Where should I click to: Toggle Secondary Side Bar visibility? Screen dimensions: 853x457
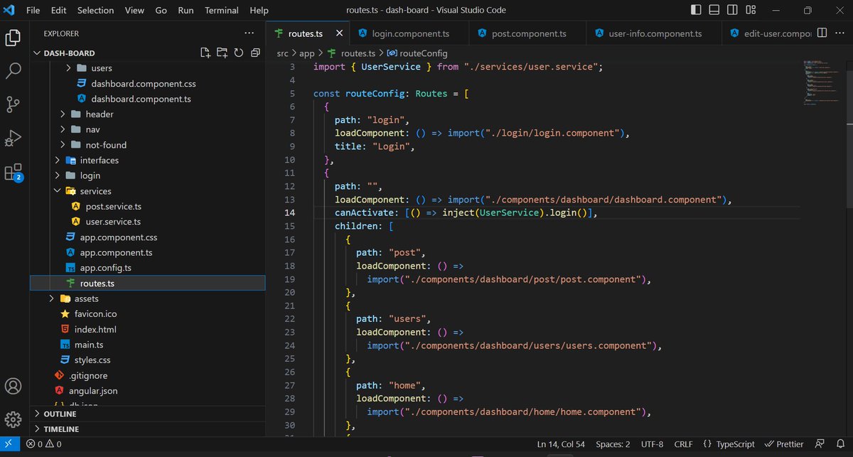pyautogui.click(x=731, y=10)
